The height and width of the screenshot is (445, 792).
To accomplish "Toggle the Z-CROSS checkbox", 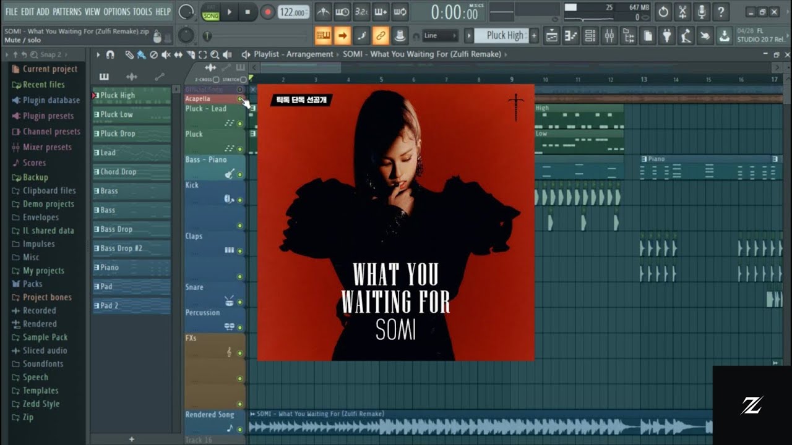I will point(216,80).
